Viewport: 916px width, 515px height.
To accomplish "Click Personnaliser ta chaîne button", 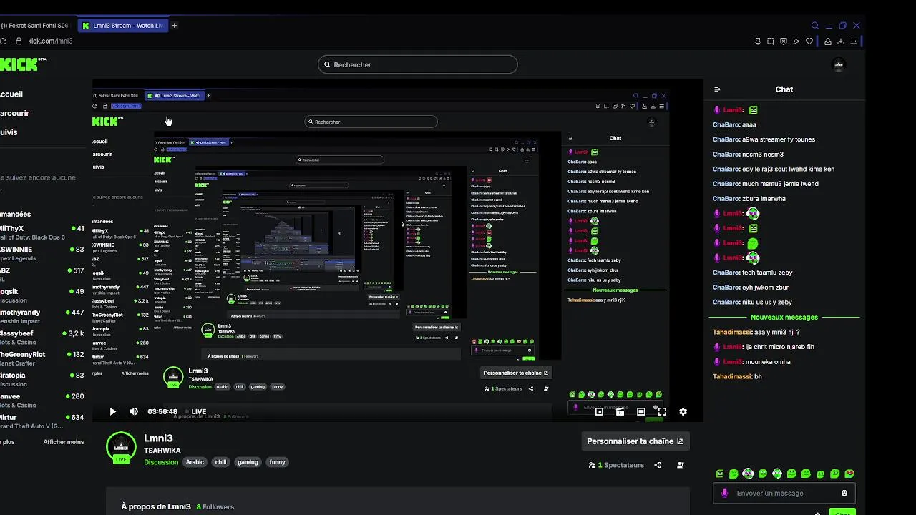I will click(635, 441).
